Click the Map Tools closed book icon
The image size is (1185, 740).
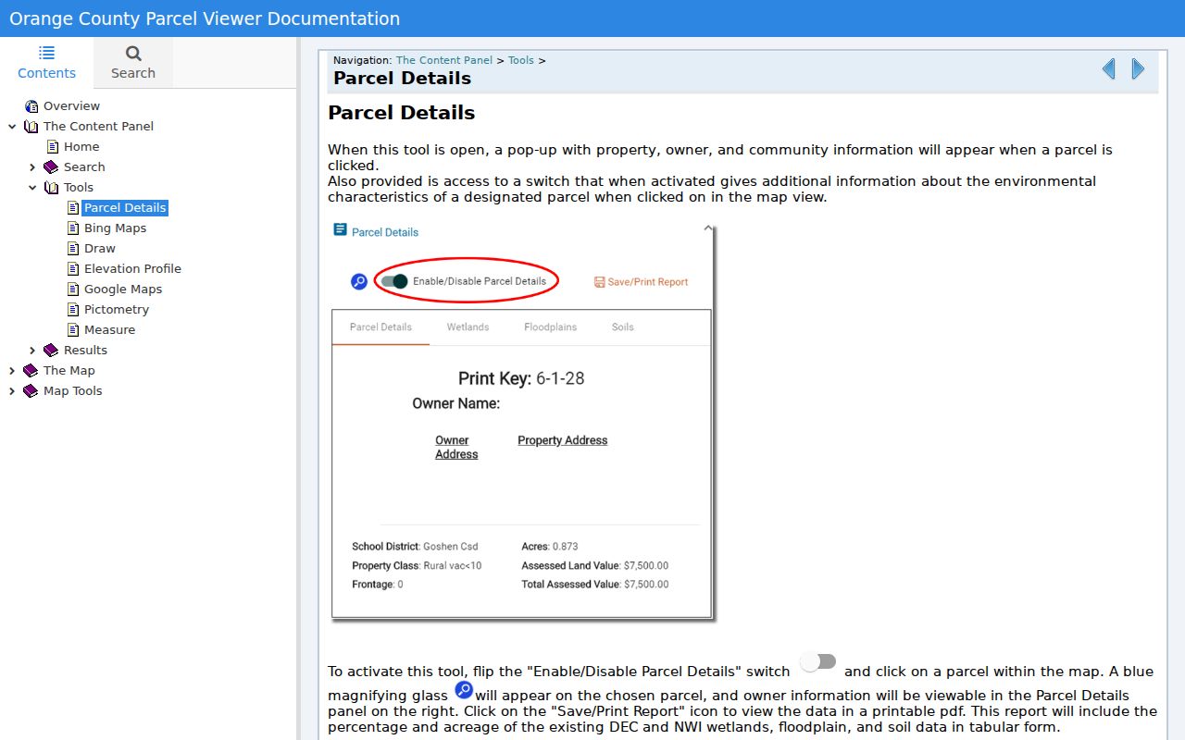point(31,391)
